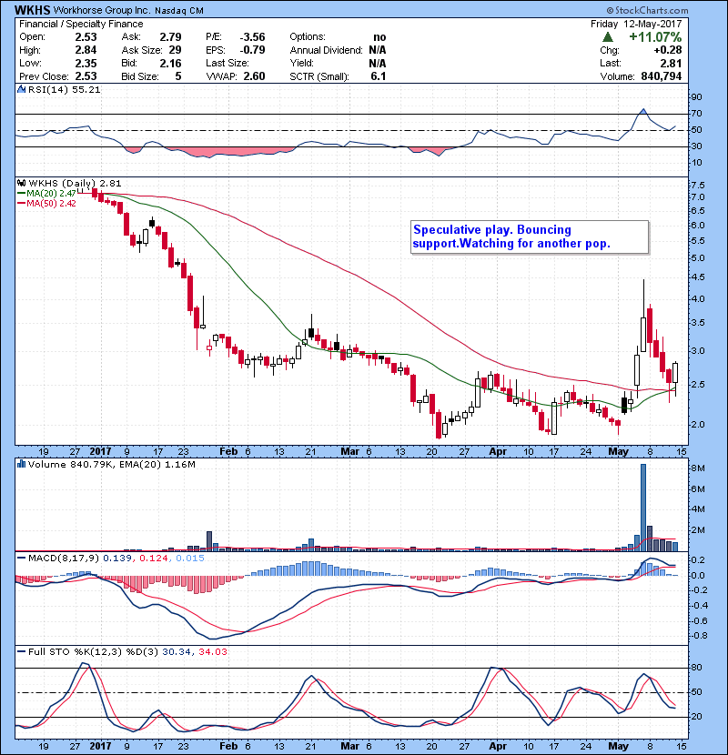Viewport: 728px width, 755px height.
Task: Click the Feb label on price chart axis
Action: (228, 452)
